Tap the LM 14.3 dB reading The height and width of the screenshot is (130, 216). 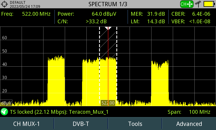(x=148, y=21)
